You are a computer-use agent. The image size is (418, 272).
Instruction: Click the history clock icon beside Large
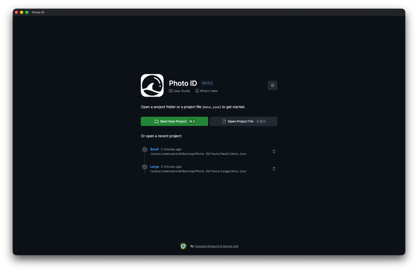pyautogui.click(x=144, y=167)
